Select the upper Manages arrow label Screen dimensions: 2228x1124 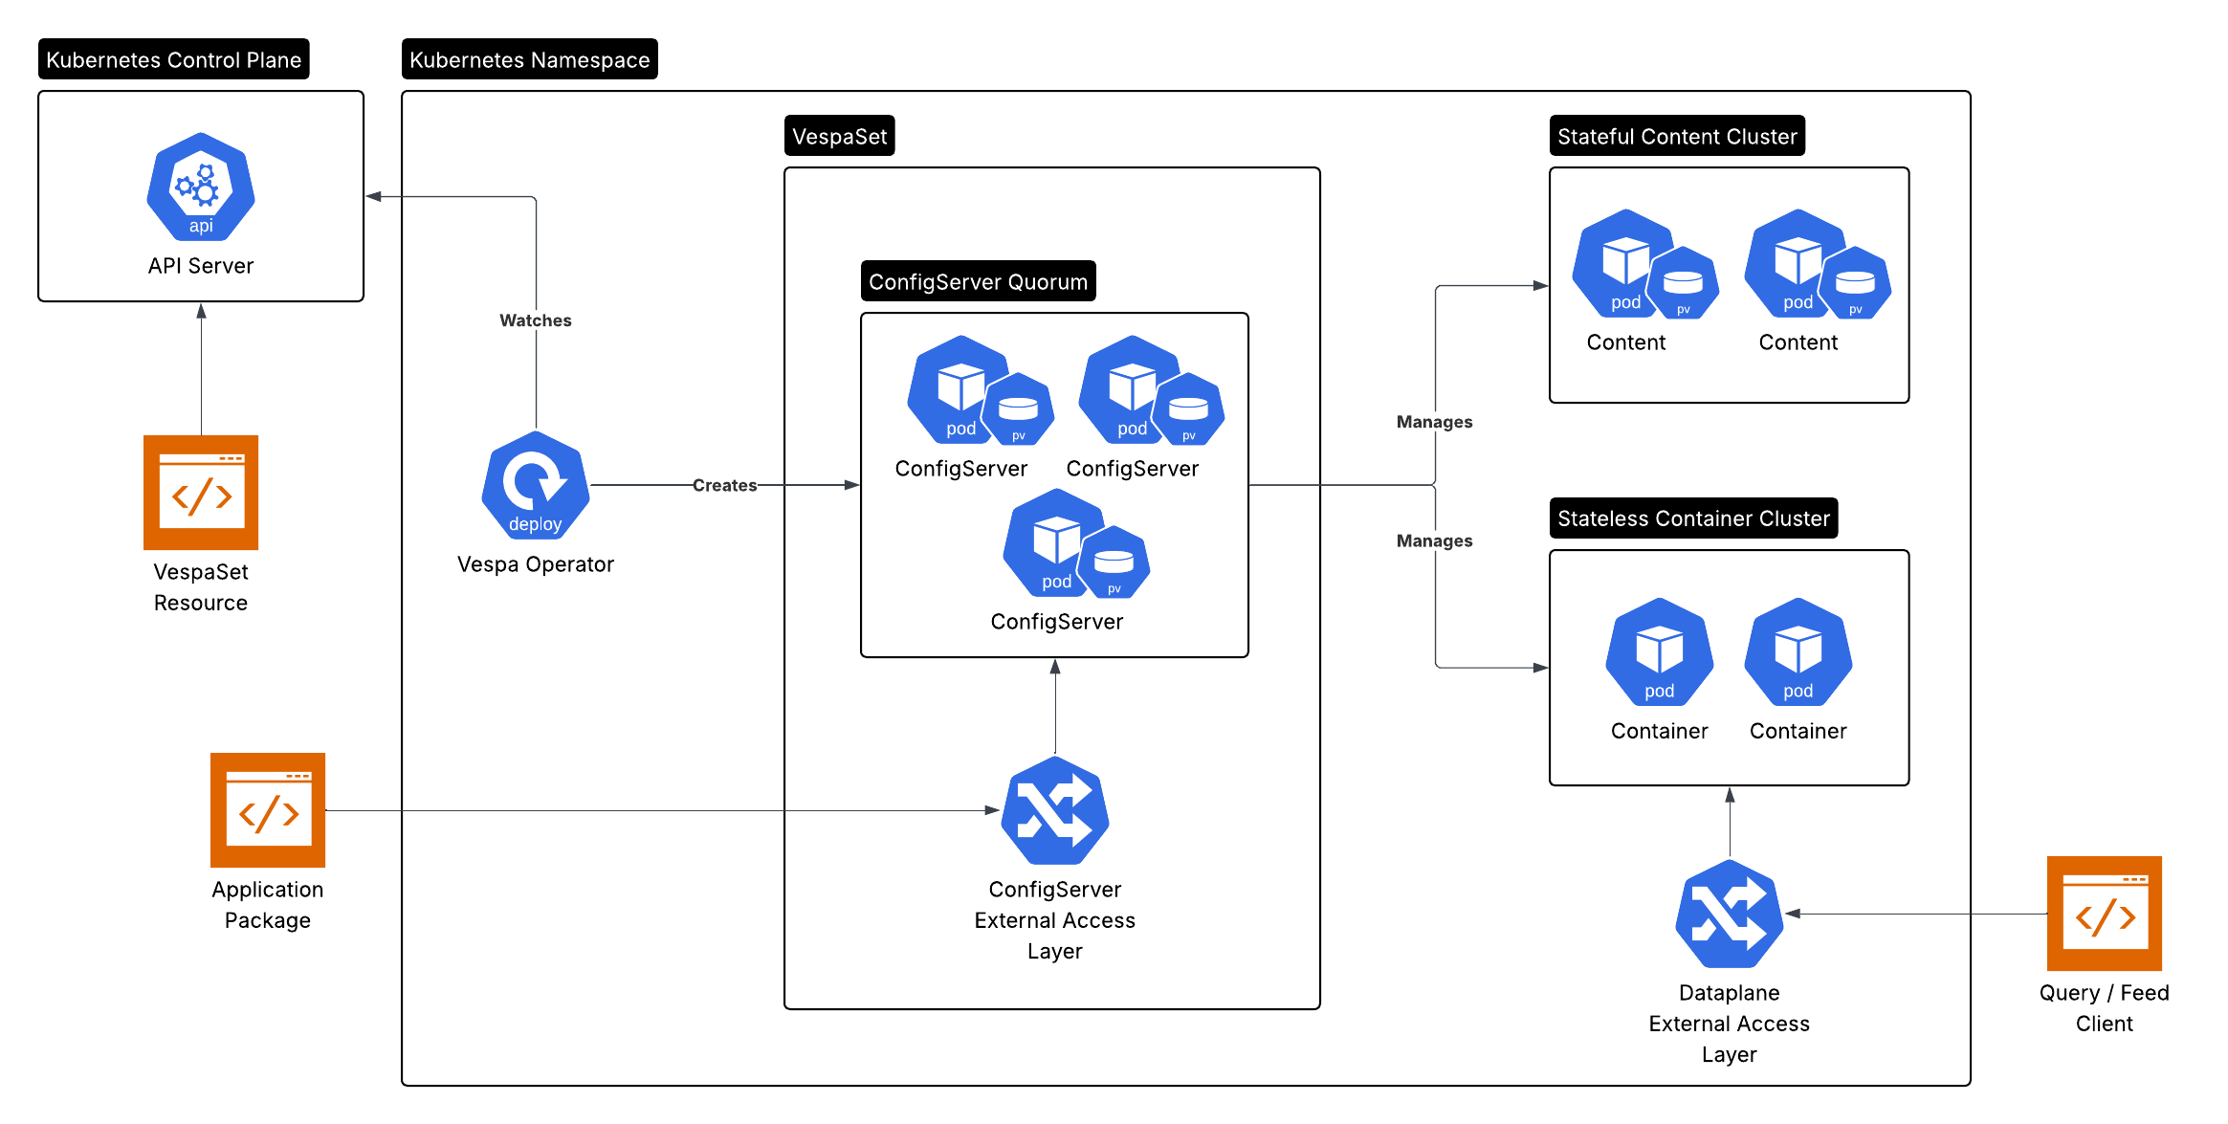[1434, 421]
